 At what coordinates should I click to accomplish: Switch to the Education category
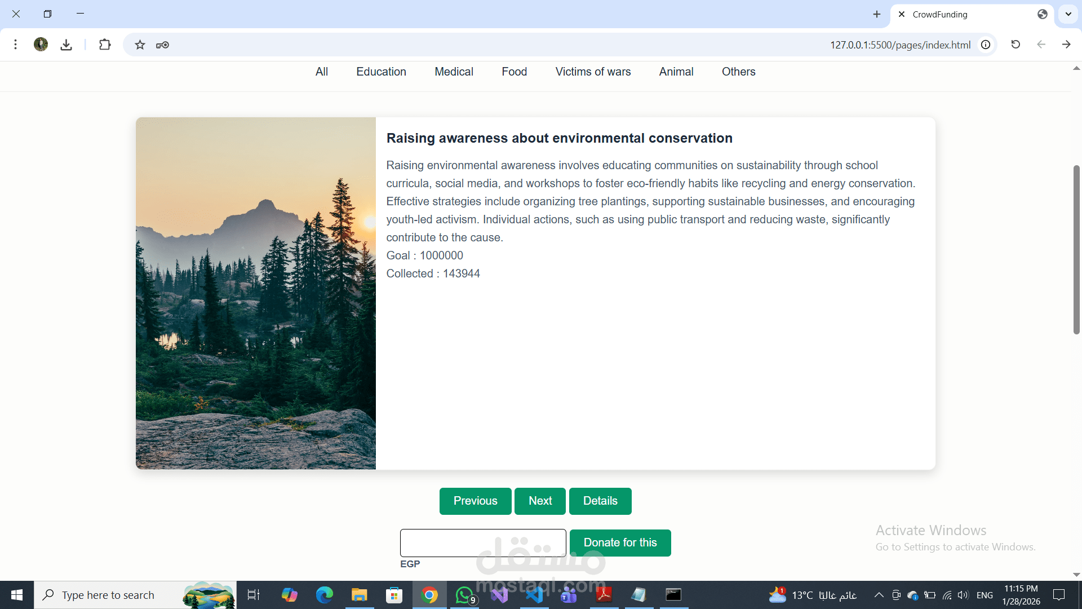[x=381, y=72]
